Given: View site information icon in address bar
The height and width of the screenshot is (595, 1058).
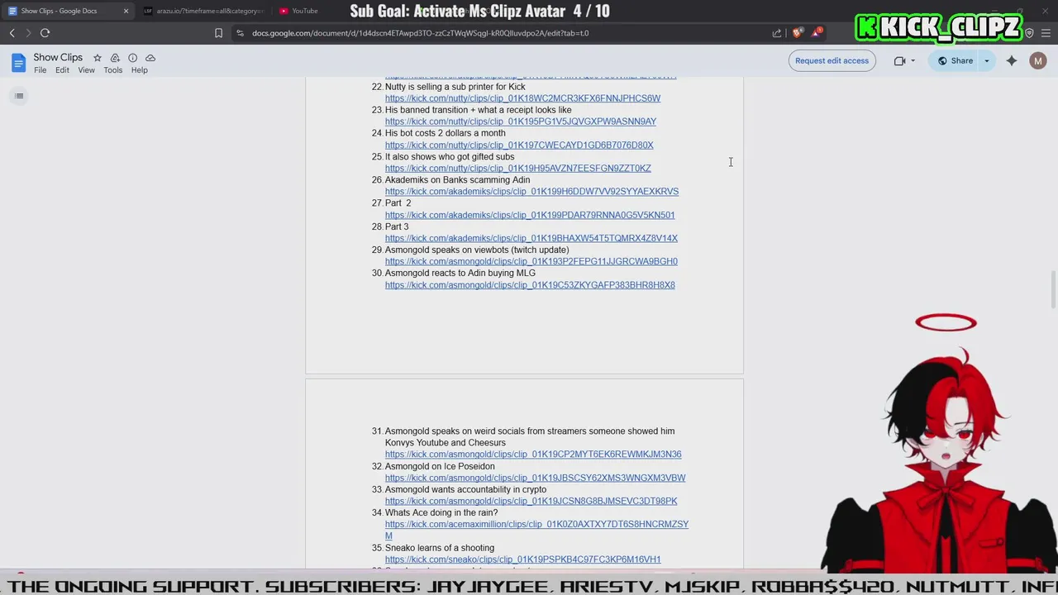Looking at the screenshot, I should coord(240,33).
